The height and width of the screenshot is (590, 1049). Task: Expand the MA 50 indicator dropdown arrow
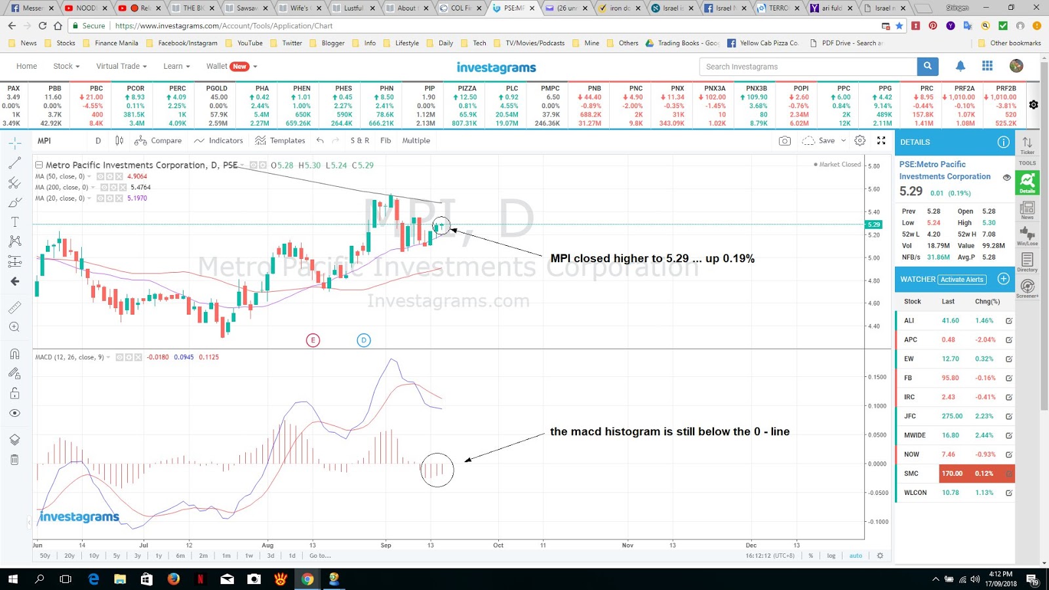click(89, 177)
